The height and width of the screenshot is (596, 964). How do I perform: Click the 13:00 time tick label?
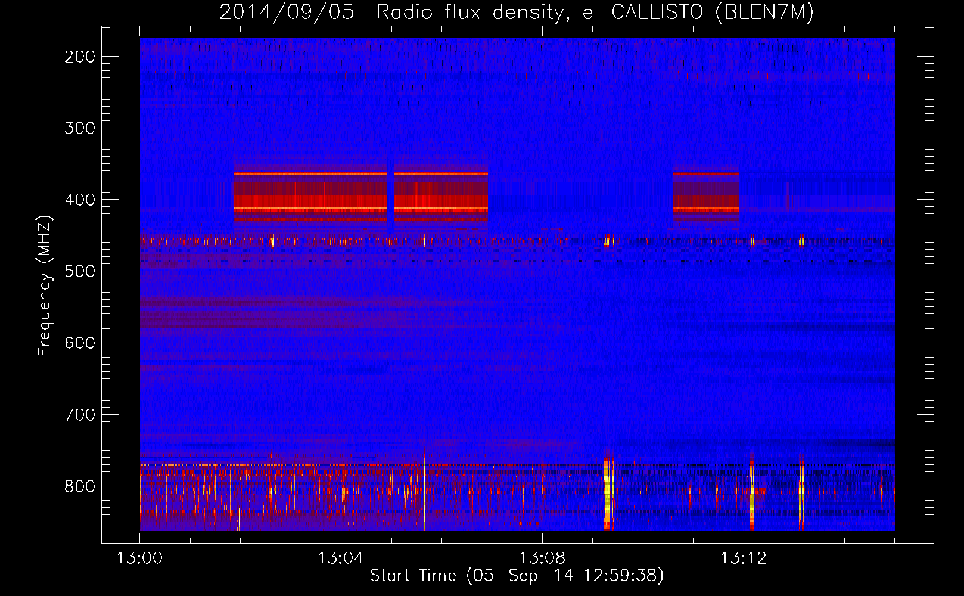139,558
